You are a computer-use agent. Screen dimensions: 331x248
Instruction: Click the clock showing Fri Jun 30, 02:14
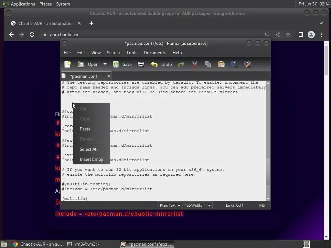coord(314,4)
